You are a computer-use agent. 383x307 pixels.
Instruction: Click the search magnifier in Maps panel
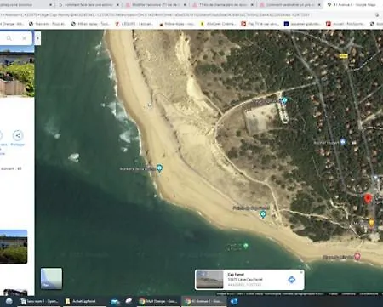(9, 38)
